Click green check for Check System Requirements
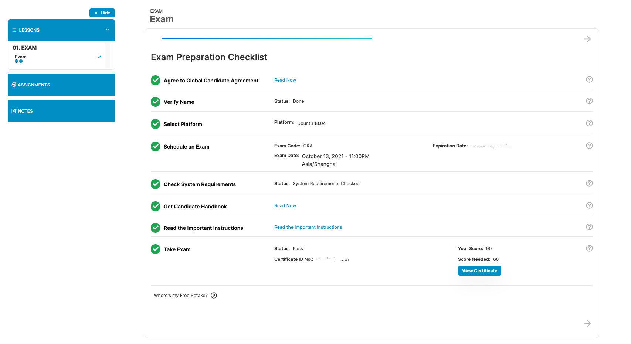Screen dimensions: 631x344 click(x=155, y=184)
